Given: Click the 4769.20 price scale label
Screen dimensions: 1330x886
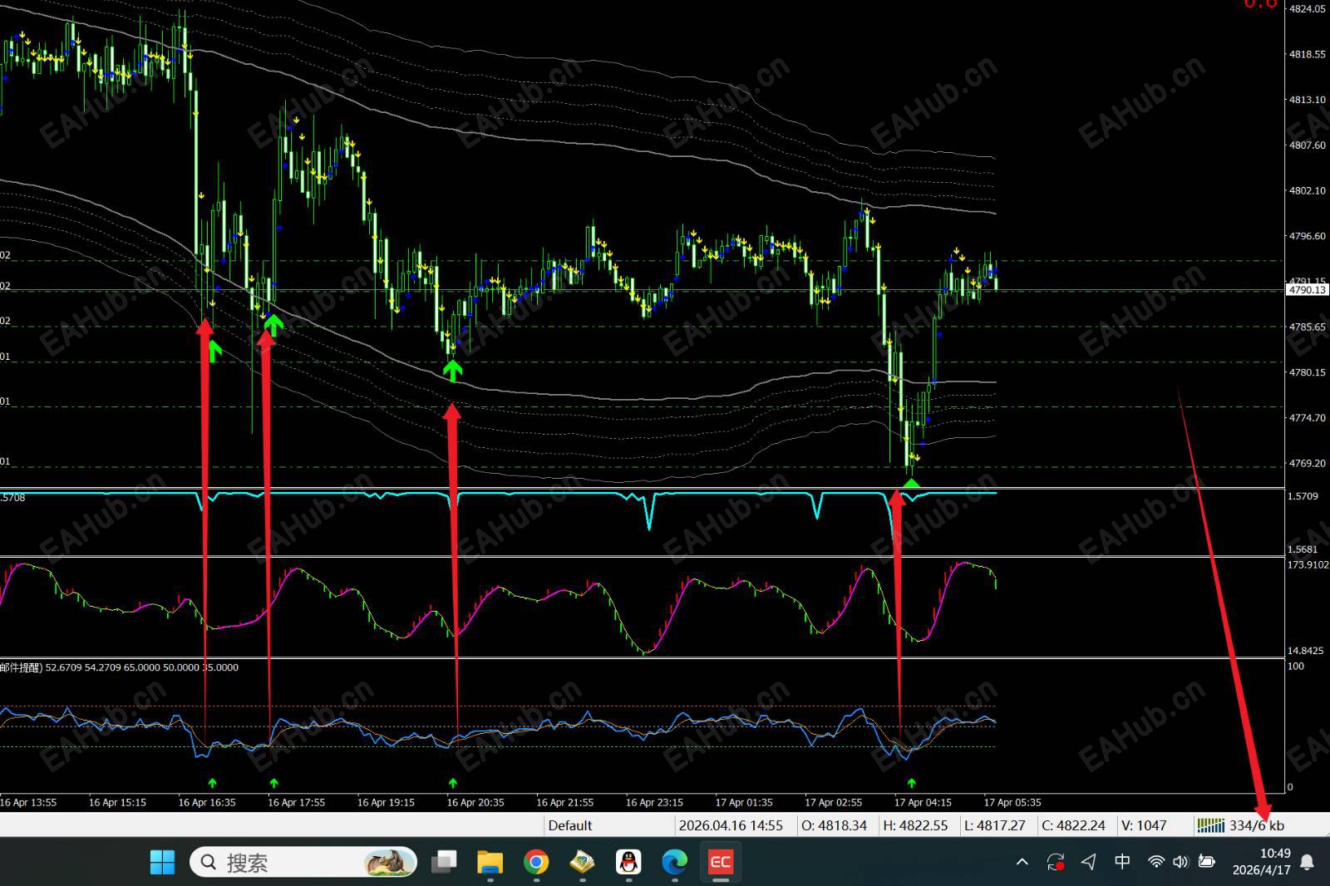Looking at the screenshot, I should [x=1308, y=463].
